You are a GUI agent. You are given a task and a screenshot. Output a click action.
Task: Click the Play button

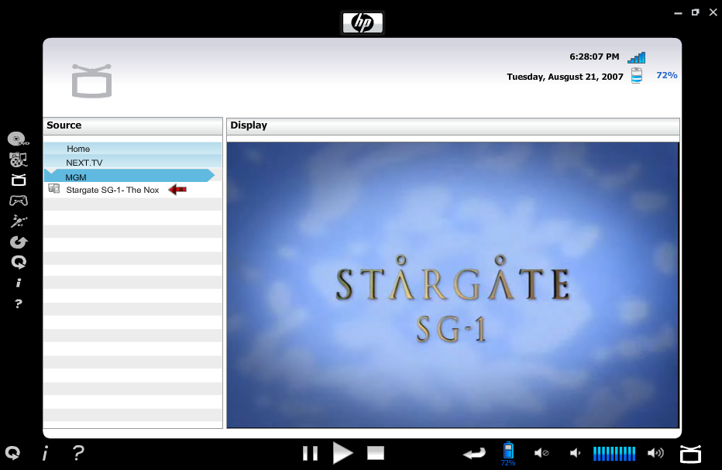pyautogui.click(x=342, y=454)
